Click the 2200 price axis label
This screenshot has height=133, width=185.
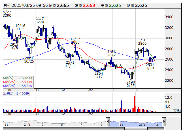[x=169, y=81]
